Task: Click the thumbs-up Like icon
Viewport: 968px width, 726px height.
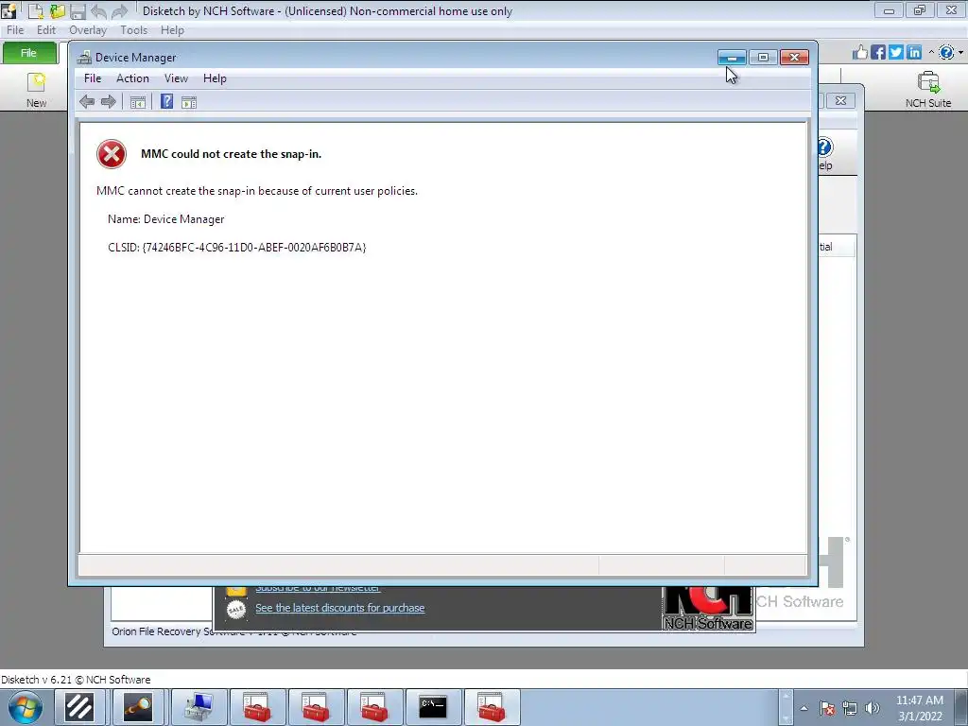Action: (x=860, y=53)
